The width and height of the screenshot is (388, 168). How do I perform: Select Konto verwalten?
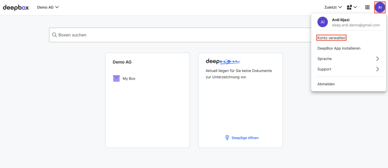click(331, 38)
